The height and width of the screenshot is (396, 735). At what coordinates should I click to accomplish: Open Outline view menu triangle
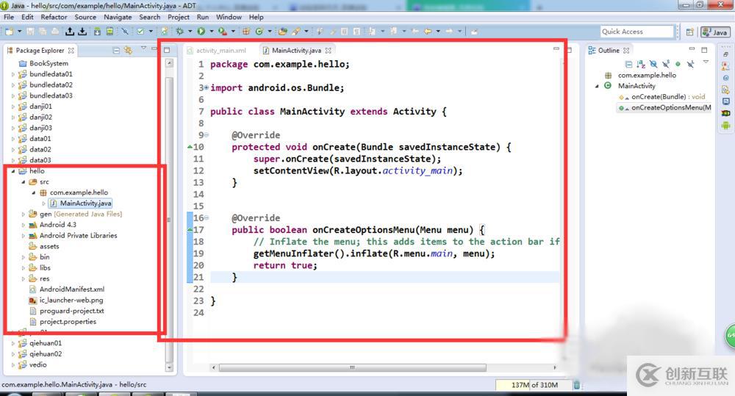tap(706, 62)
